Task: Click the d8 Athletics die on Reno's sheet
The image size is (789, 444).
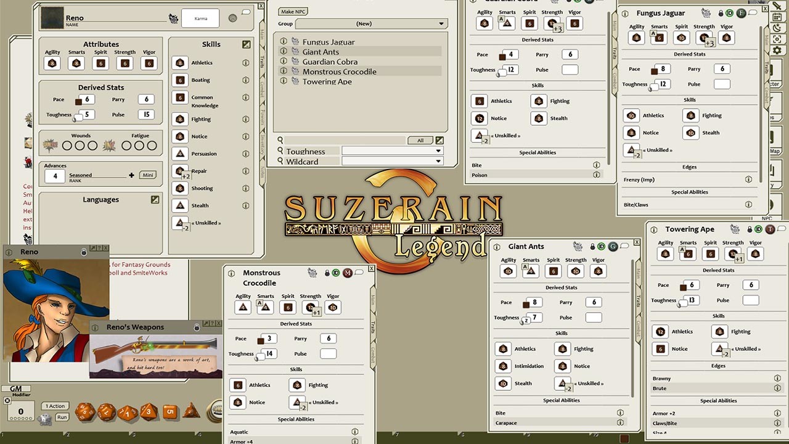Action: click(x=180, y=62)
